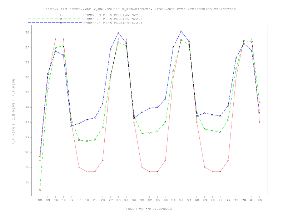Click y-axis tick label 18
Screen dimensions: 283x218
27,167
